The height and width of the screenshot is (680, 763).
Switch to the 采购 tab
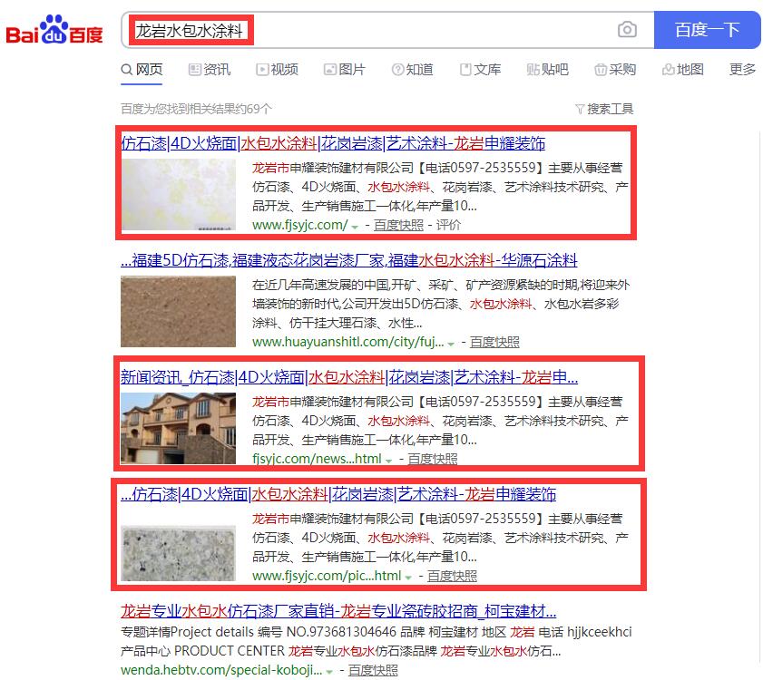tap(615, 70)
